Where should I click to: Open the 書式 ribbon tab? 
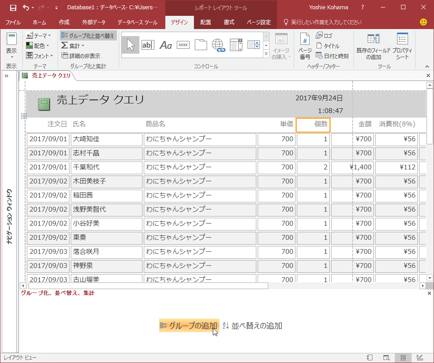tap(229, 22)
